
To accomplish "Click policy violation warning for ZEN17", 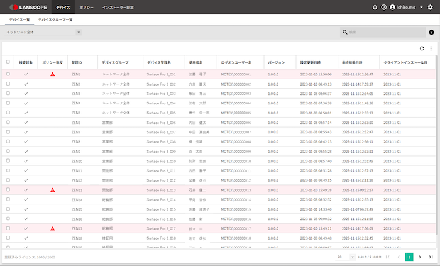I will coord(52,228).
